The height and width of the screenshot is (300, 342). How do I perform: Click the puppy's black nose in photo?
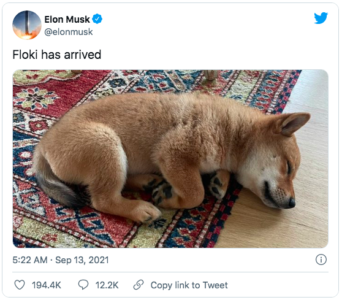click(x=292, y=203)
